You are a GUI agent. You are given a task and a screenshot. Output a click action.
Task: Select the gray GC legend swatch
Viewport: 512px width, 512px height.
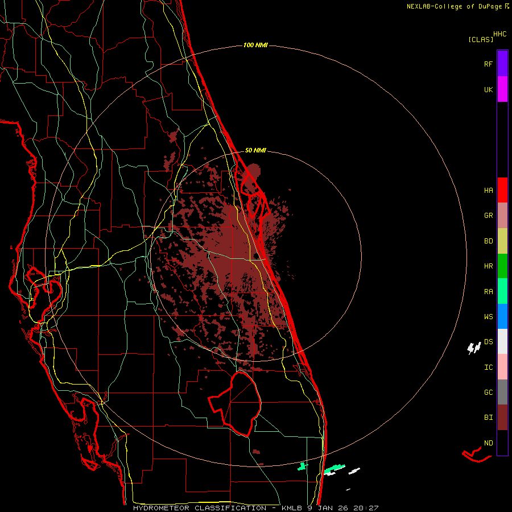click(x=502, y=392)
